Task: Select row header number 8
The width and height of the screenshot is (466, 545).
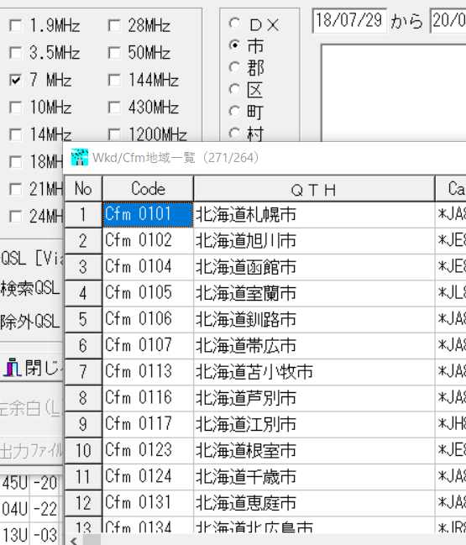Action: pos(83,398)
